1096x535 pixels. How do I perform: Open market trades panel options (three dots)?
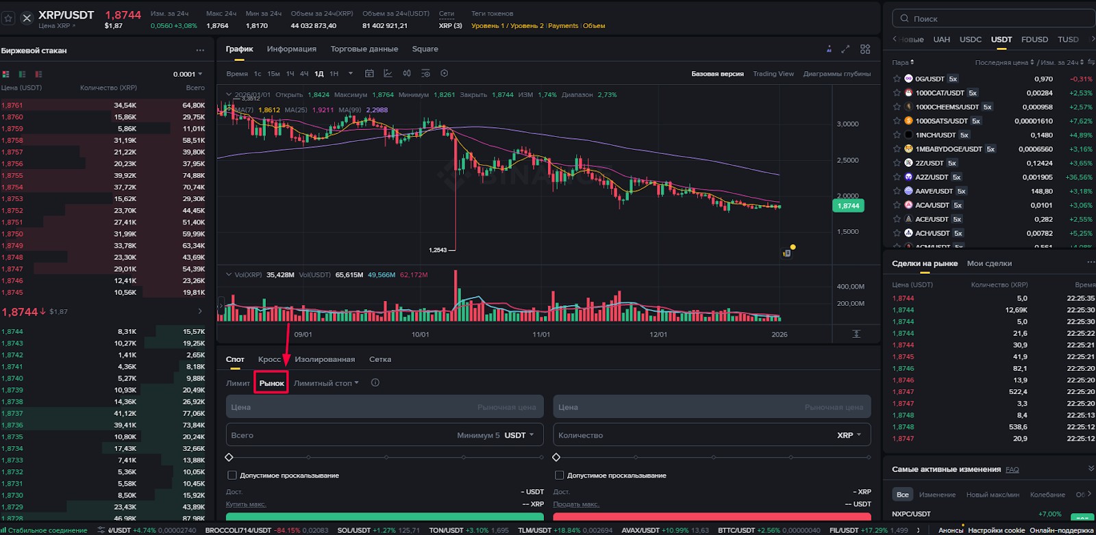(1091, 263)
